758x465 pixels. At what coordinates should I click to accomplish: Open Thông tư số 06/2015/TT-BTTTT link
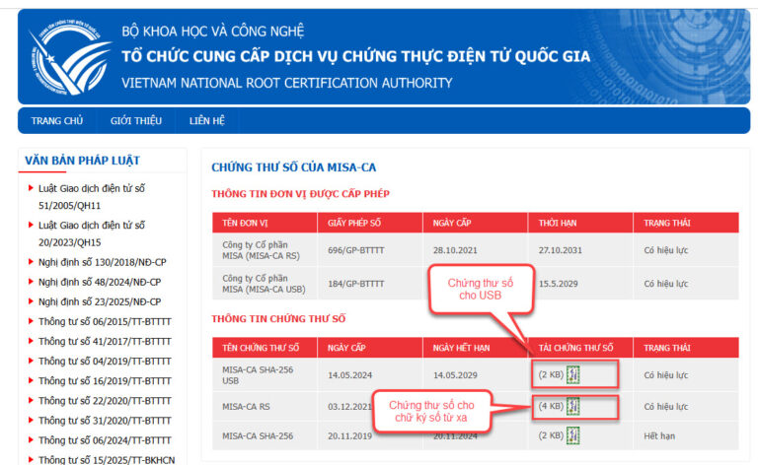(105, 321)
